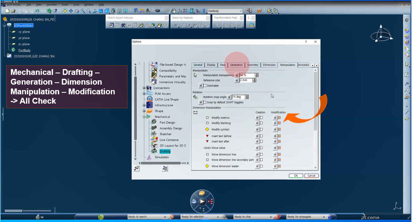Click the Cancel button
Image resolution: width=412 pixels, height=222 pixels.
311,175
